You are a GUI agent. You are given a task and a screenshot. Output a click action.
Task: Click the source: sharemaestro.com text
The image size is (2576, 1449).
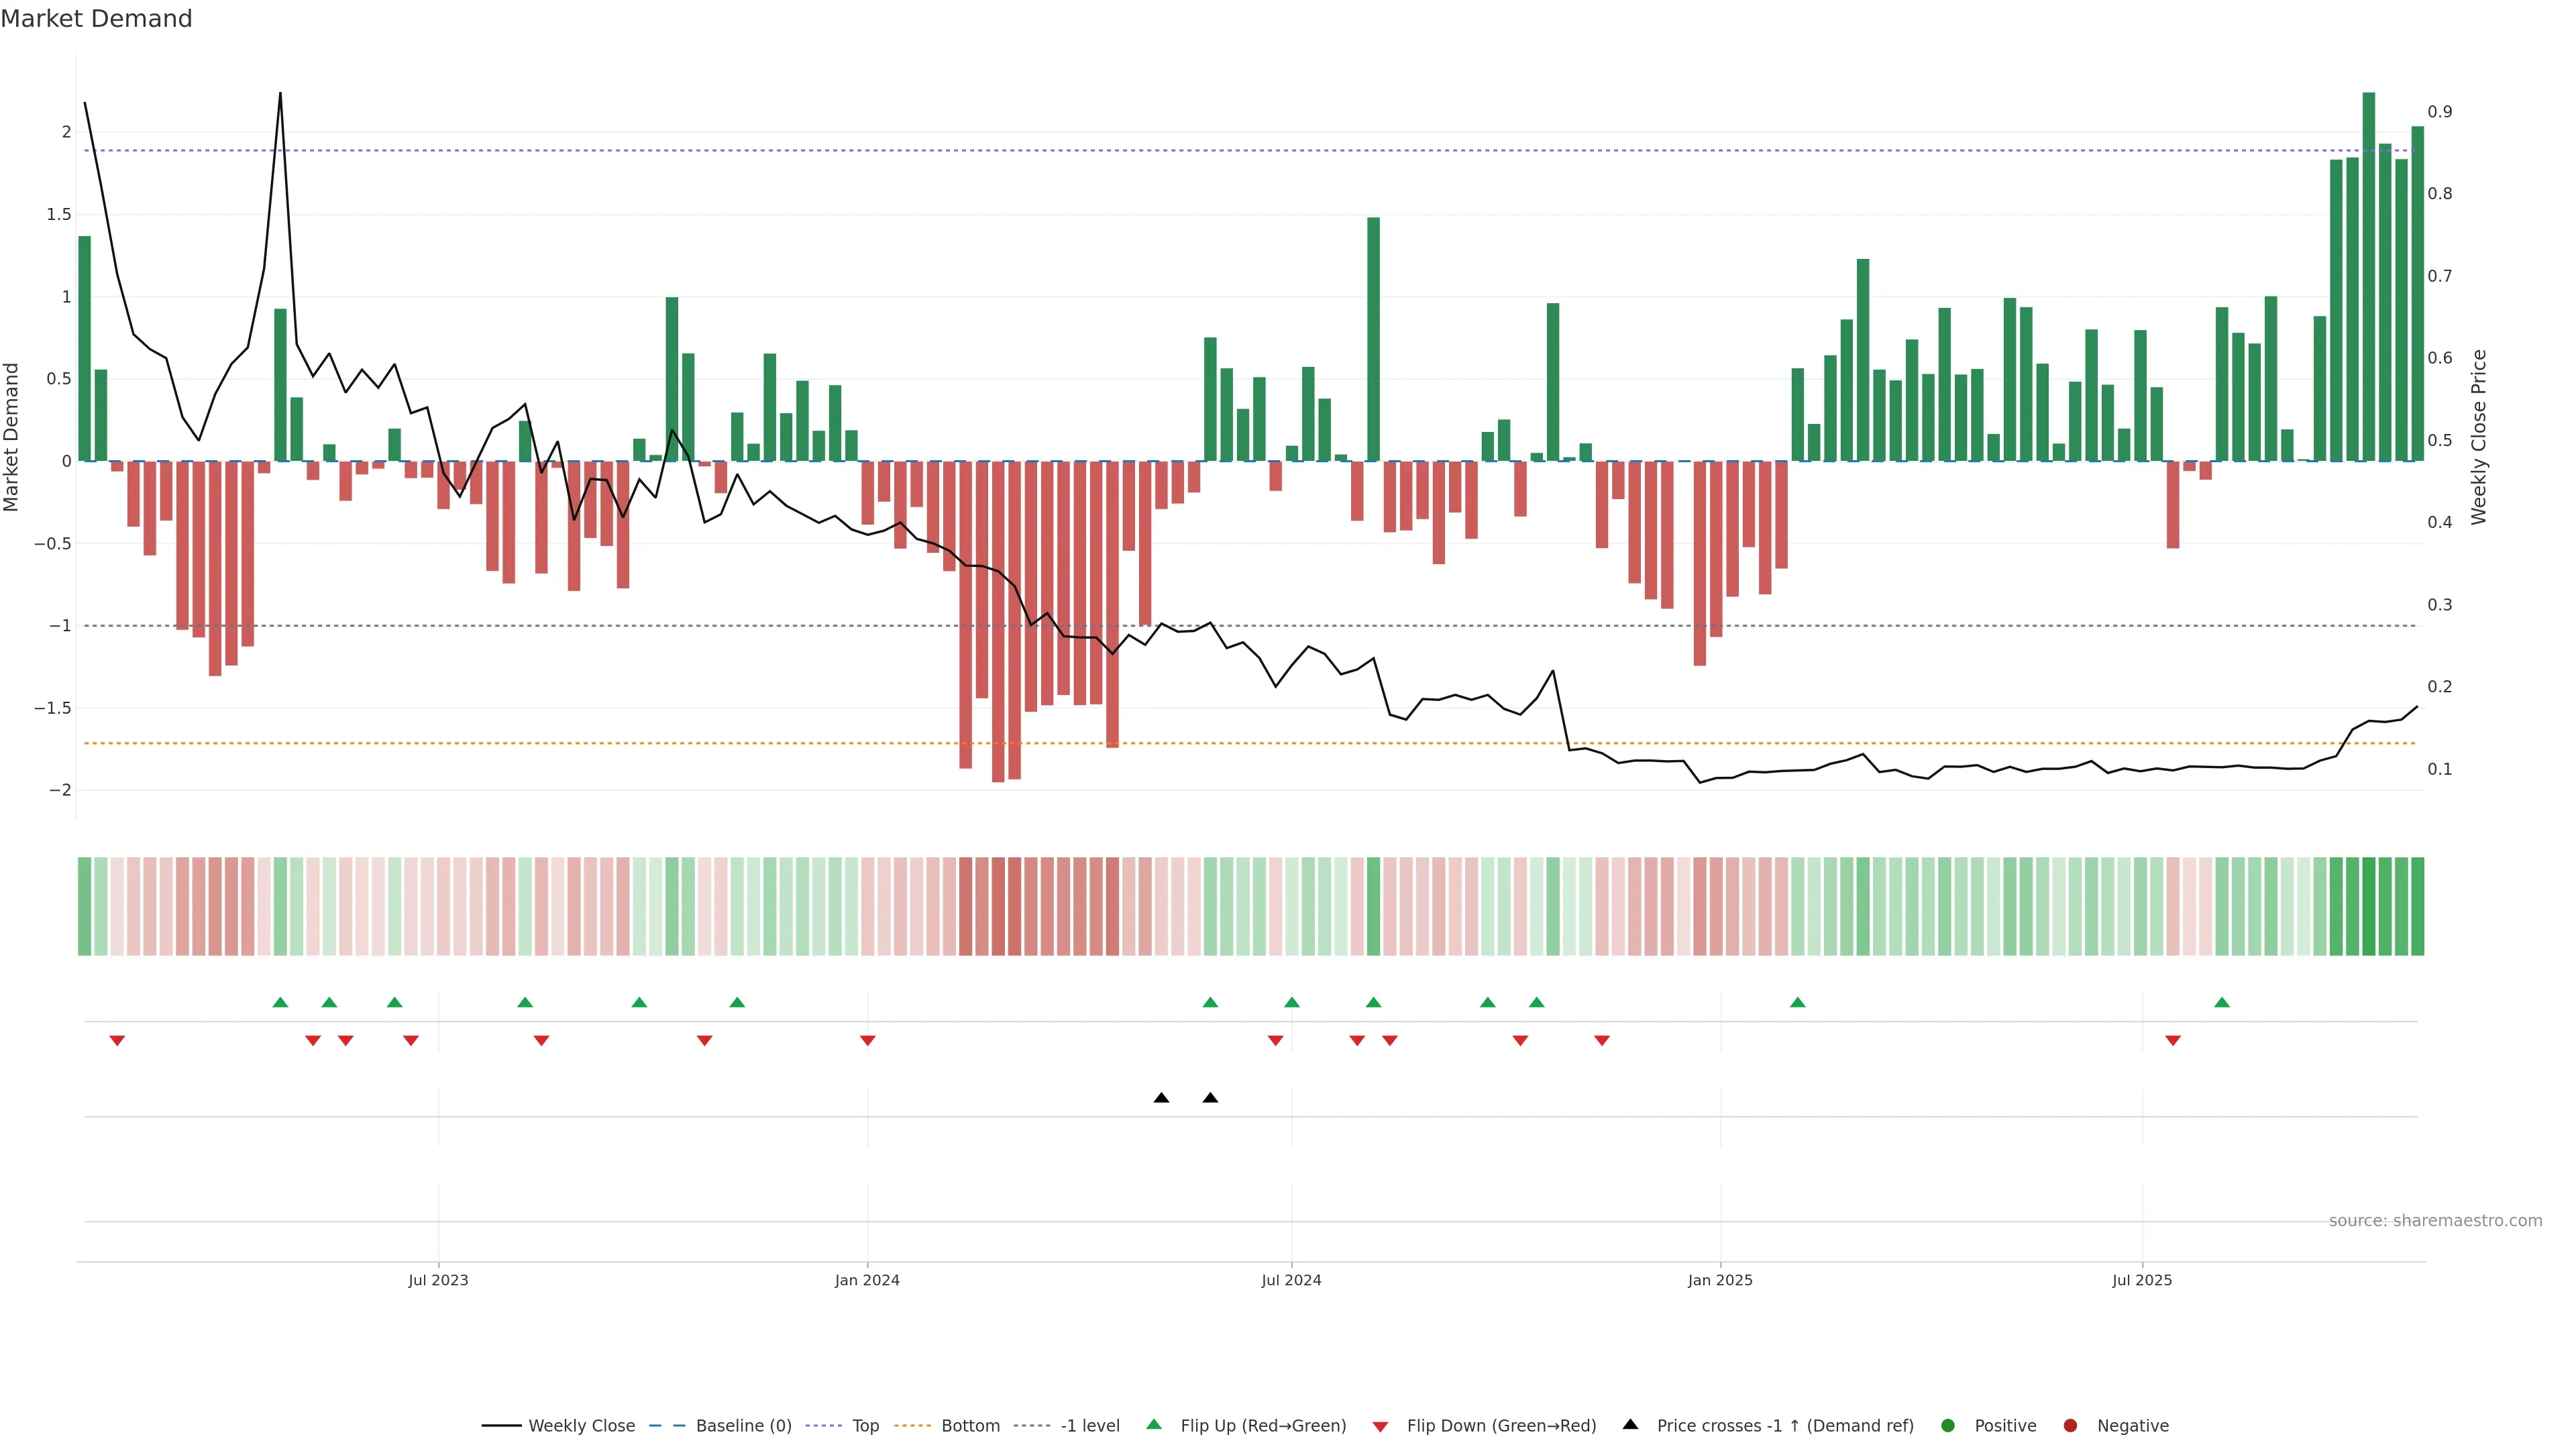click(2435, 1221)
